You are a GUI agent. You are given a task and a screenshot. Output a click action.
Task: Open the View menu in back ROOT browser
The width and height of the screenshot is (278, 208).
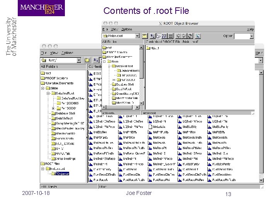[54, 53]
